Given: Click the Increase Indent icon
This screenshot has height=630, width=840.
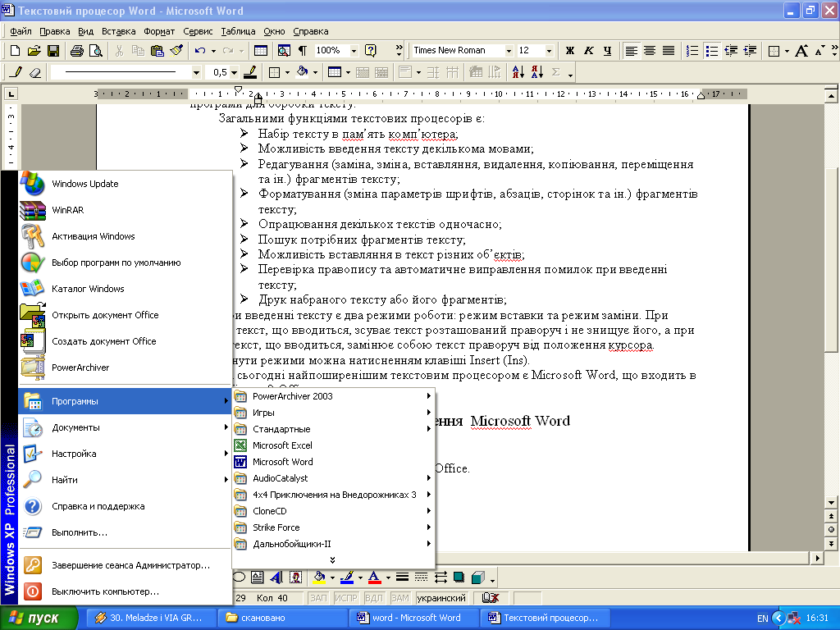Looking at the screenshot, I should coord(751,50).
